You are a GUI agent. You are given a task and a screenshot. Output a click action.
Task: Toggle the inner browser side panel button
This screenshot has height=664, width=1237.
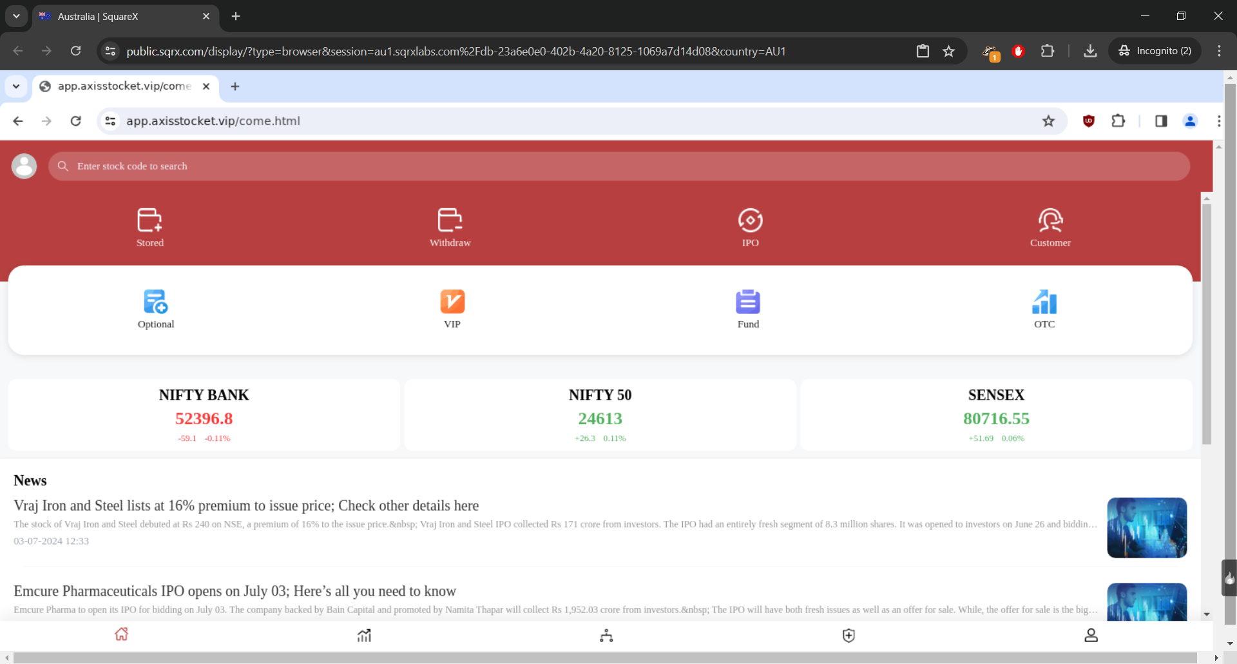tap(1161, 121)
